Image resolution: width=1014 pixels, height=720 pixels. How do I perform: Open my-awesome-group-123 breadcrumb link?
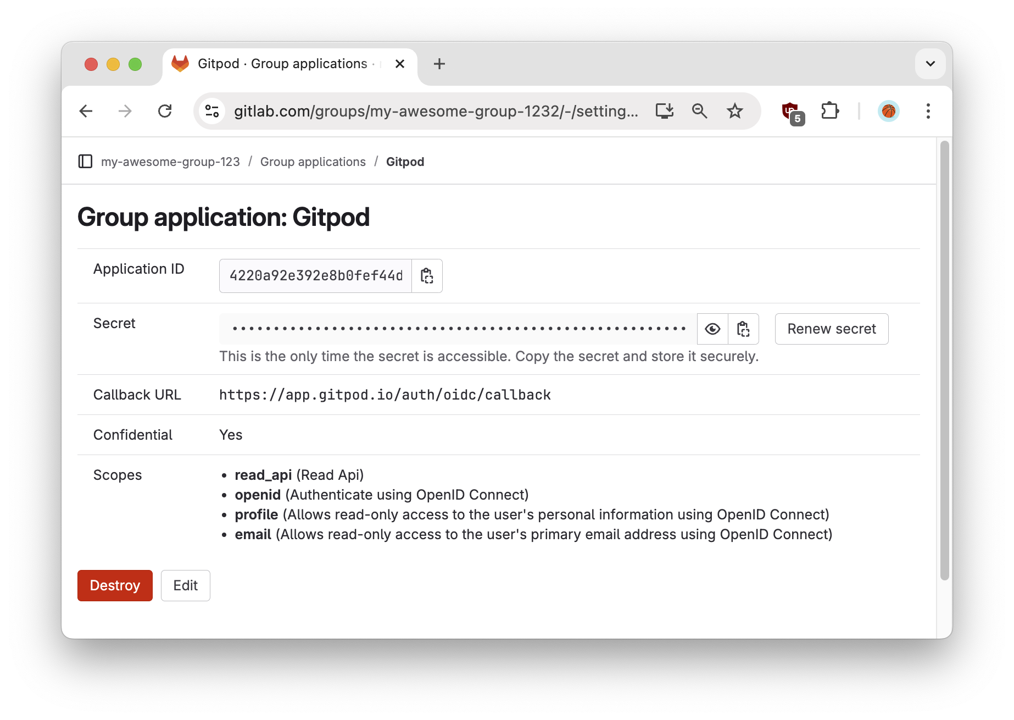[x=170, y=162]
